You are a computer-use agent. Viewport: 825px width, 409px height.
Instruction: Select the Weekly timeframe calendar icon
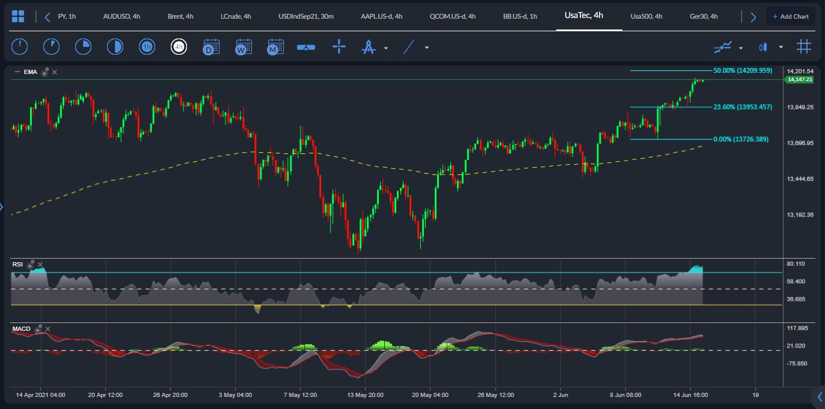[x=244, y=47]
